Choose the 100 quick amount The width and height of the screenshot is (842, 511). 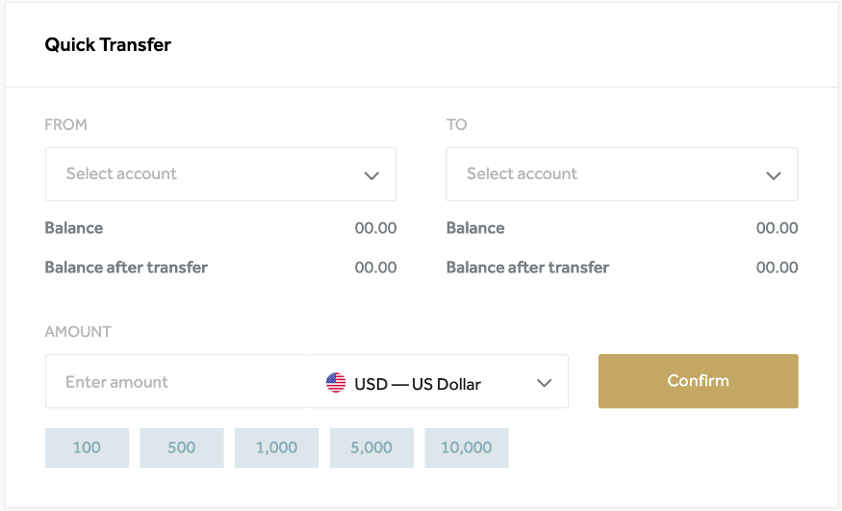coord(87,447)
